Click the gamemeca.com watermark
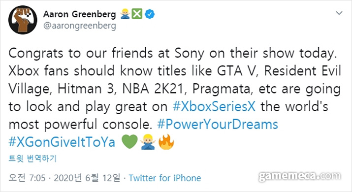 (x=300, y=176)
